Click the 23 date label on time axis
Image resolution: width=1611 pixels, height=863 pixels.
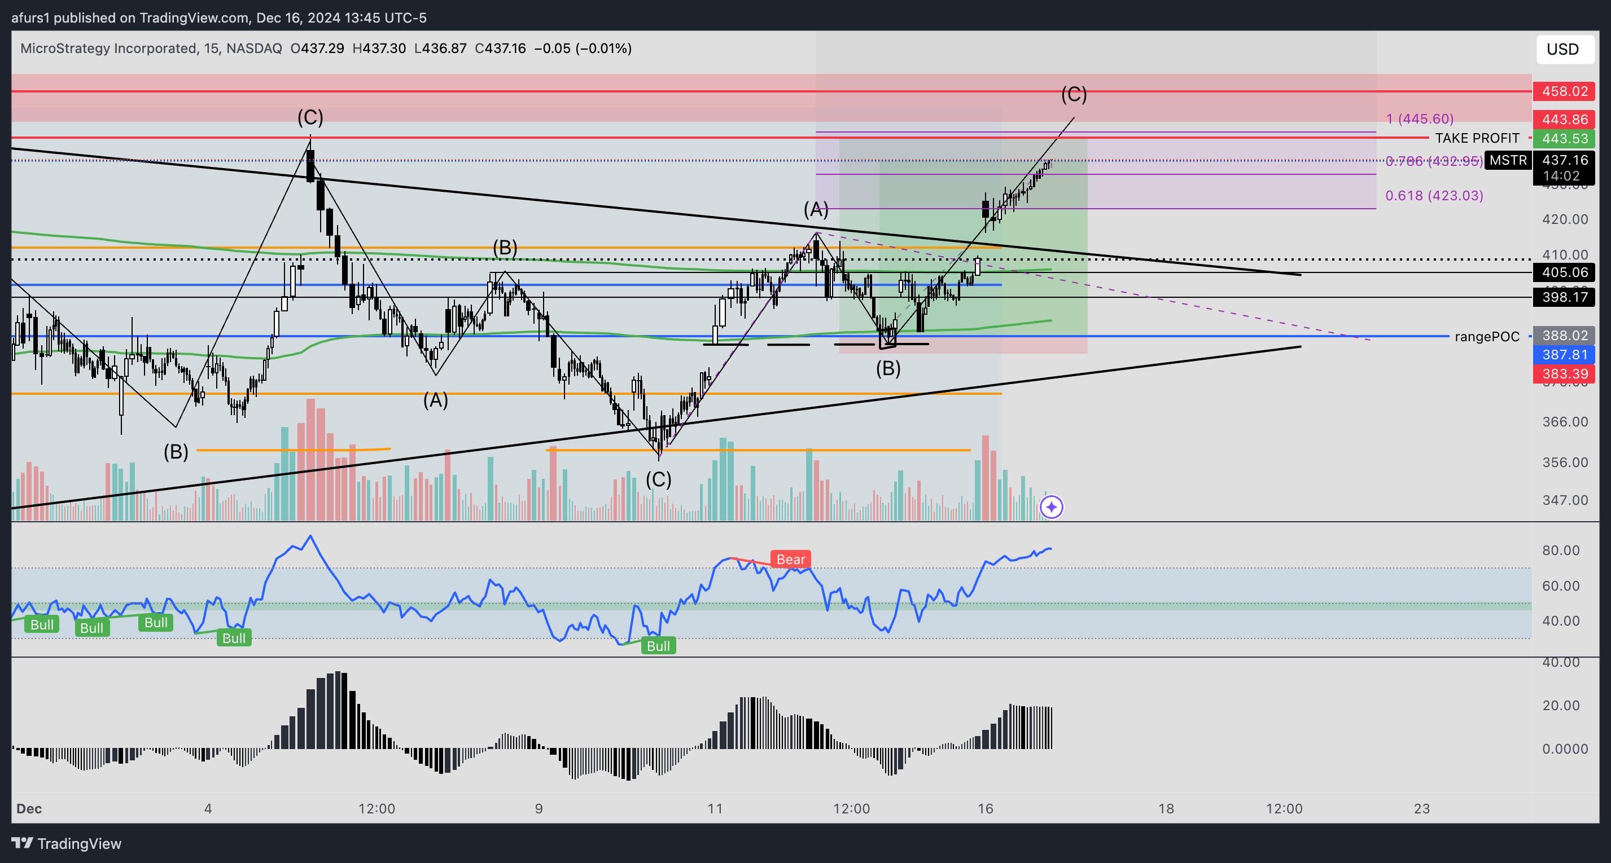pyautogui.click(x=1422, y=809)
